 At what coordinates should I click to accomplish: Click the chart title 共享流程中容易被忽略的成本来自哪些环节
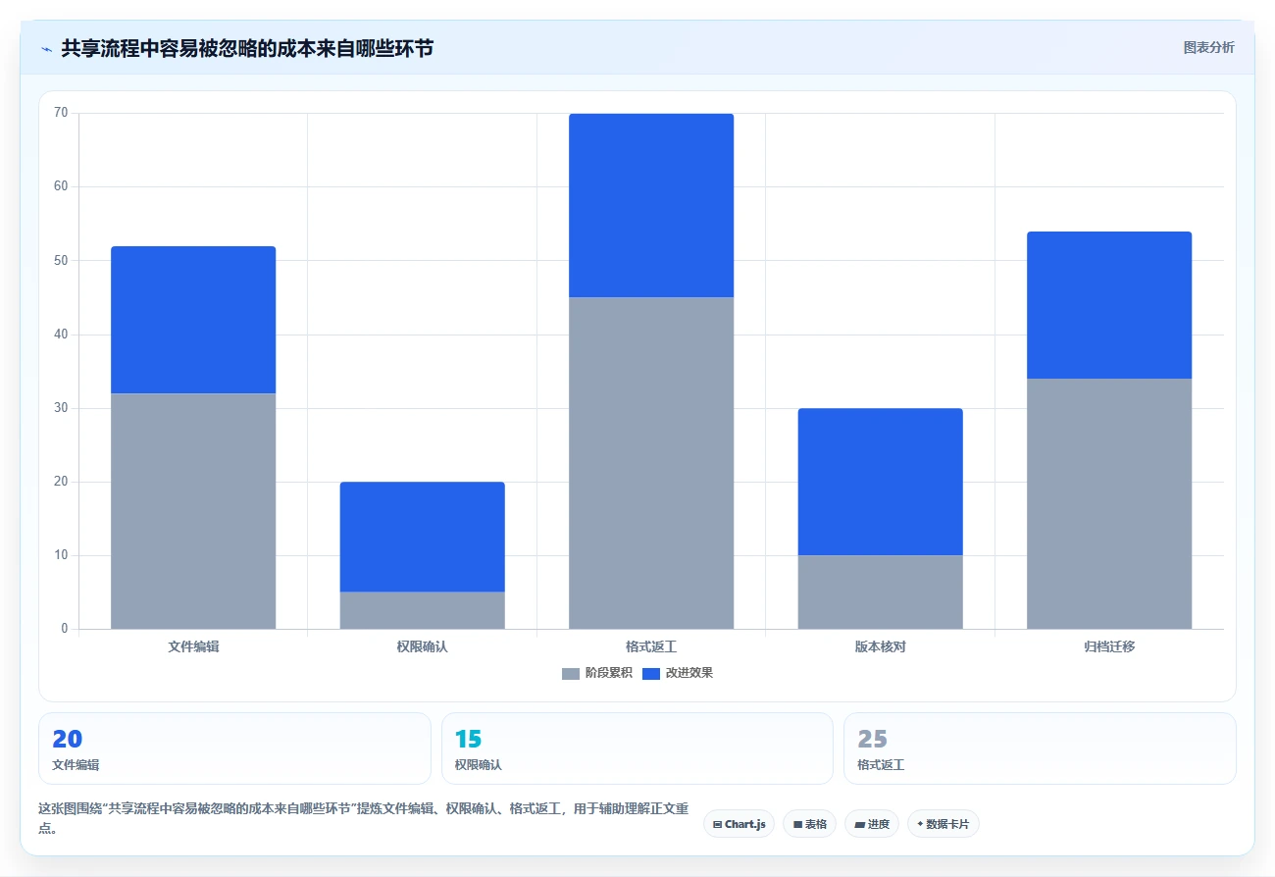[x=247, y=48]
